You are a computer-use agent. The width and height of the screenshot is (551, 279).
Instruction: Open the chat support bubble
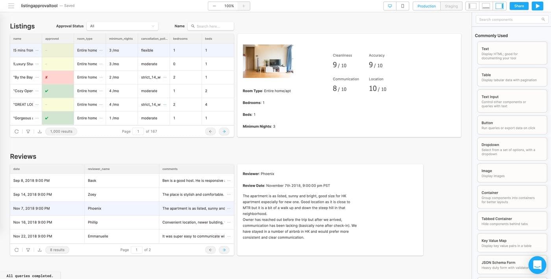point(537,265)
